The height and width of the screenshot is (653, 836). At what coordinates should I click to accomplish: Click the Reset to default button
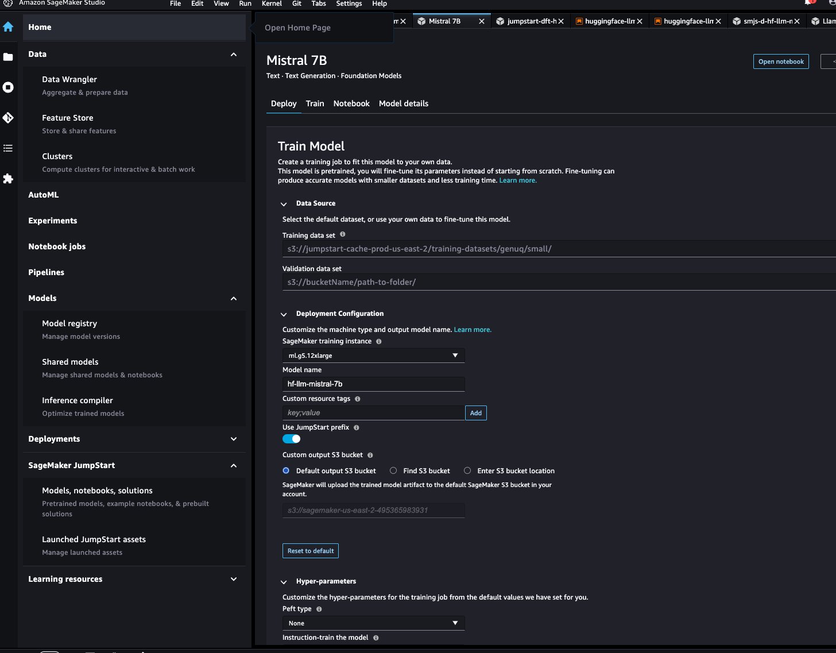click(311, 551)
